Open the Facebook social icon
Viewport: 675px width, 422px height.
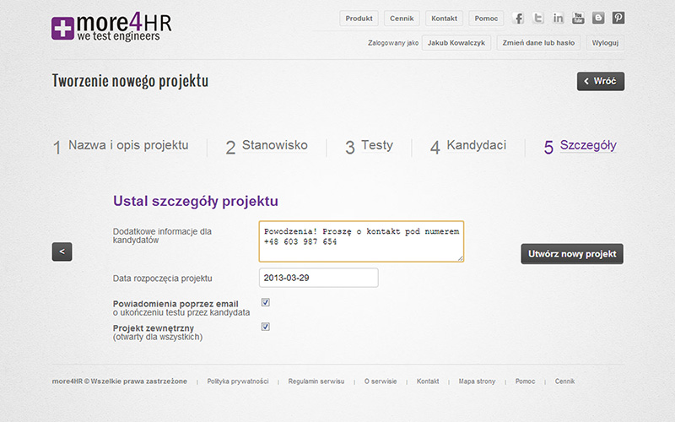click(518, 18)
